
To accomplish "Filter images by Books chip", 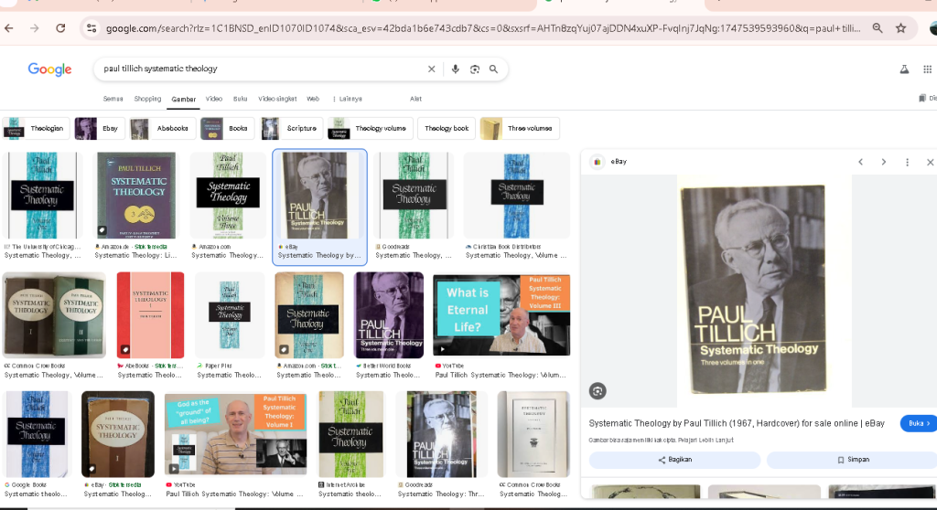I will pyautogui.click(x=228, y=128).
